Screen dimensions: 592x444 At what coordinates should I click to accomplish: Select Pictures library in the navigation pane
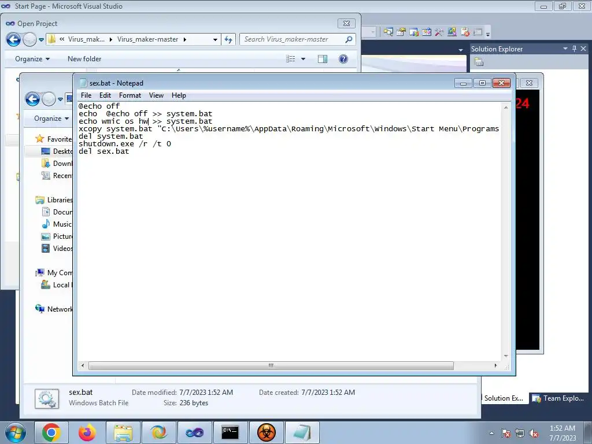point(57,236)
